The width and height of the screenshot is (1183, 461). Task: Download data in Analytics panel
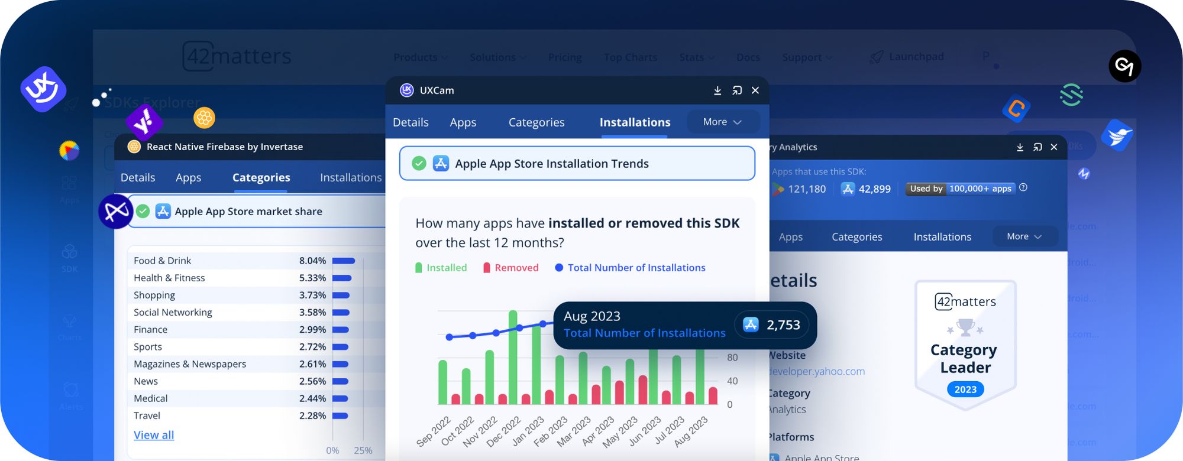click(1020, 147)
